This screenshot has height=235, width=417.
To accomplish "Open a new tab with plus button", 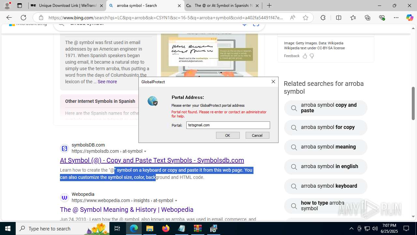I will pyautogui.click(x=269, y=6).
